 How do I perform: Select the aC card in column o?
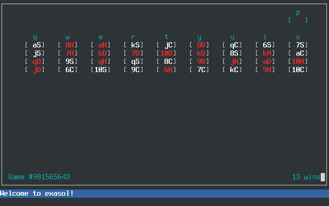(298, 53)
